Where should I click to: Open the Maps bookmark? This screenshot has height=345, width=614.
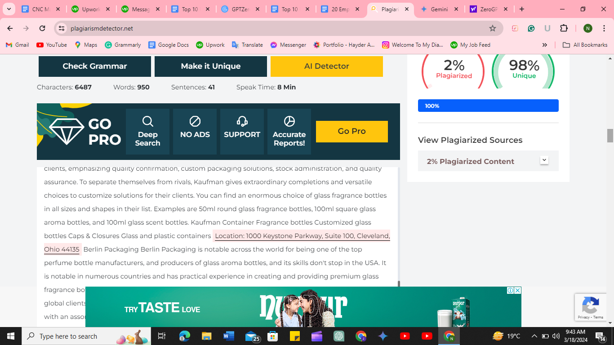tap(86, 45)
